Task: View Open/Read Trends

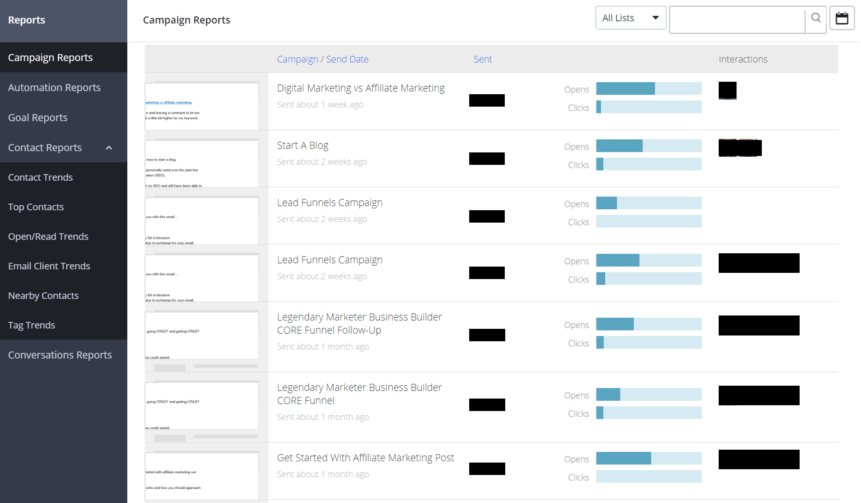Action: 48,236
